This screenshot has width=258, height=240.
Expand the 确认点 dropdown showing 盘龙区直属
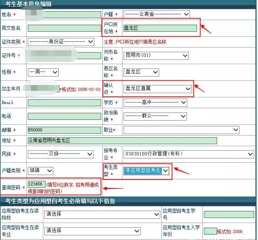(158, 89)
